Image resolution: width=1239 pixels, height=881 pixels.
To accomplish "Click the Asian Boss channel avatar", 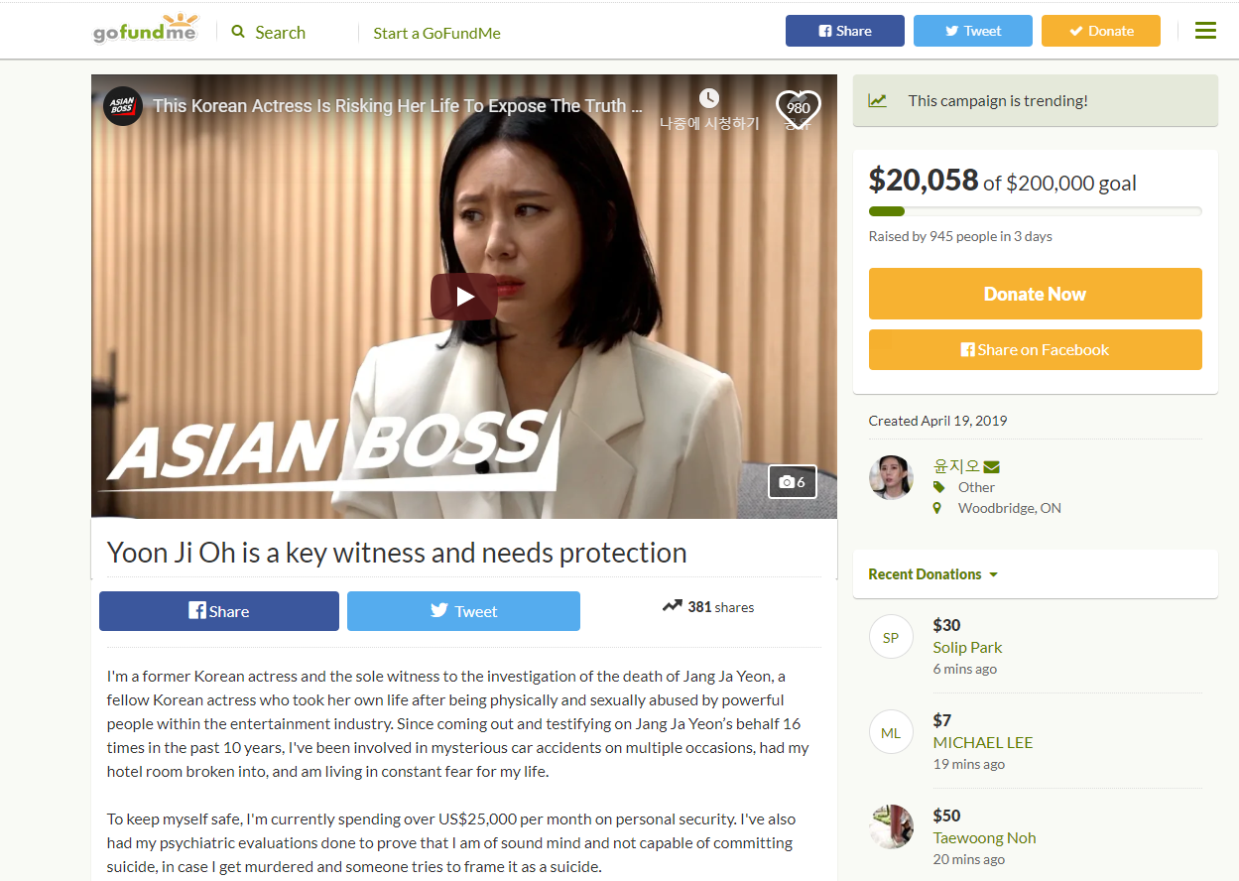I will point(123,105).
